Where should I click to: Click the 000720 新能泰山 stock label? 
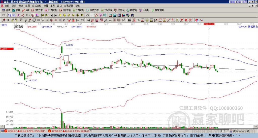[x=248, y=26]
